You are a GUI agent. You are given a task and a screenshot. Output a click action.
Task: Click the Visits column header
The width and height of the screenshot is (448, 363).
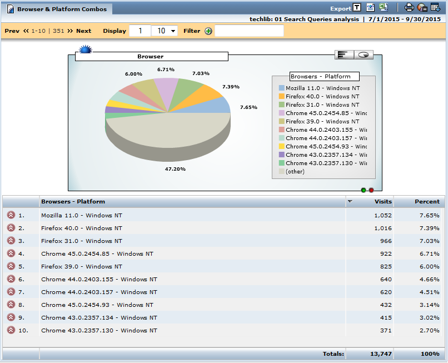point(383,201)
